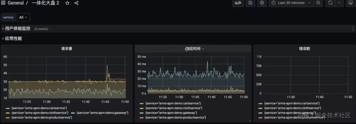This screenshot has width=356, height=124.
Task: Toggle gateway series in 响应时间 legend
Action: point(169,113)
